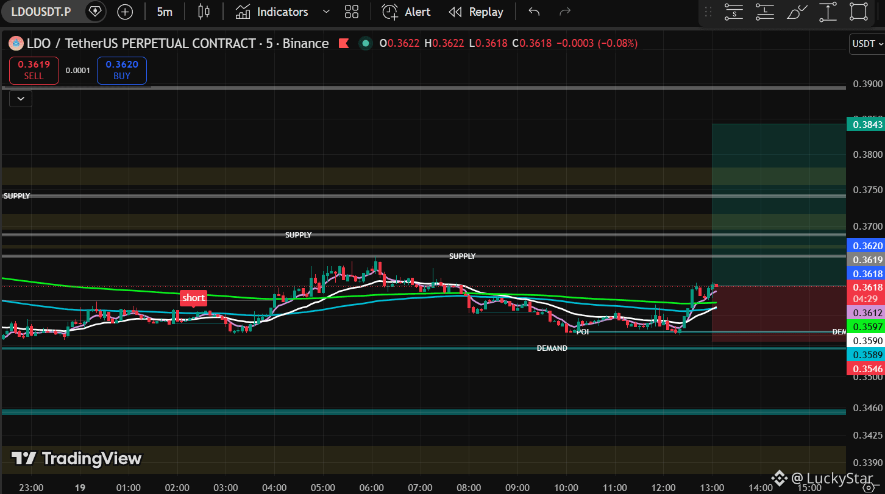The image size is (885, 494).
Task: Click the 06:00 time axis label
Action: tap(372, 488)
